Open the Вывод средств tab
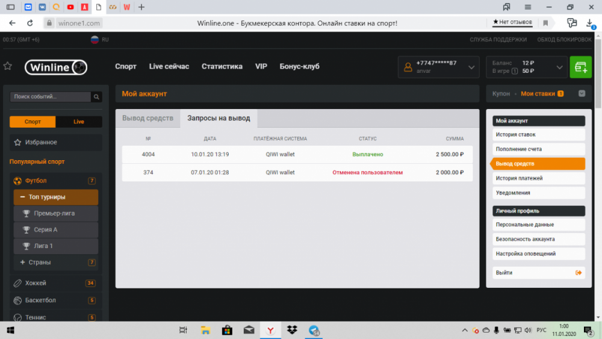Image resolution: width=602 pixels, height=339 pixels. pyautogui.click(x=147, y=118)
